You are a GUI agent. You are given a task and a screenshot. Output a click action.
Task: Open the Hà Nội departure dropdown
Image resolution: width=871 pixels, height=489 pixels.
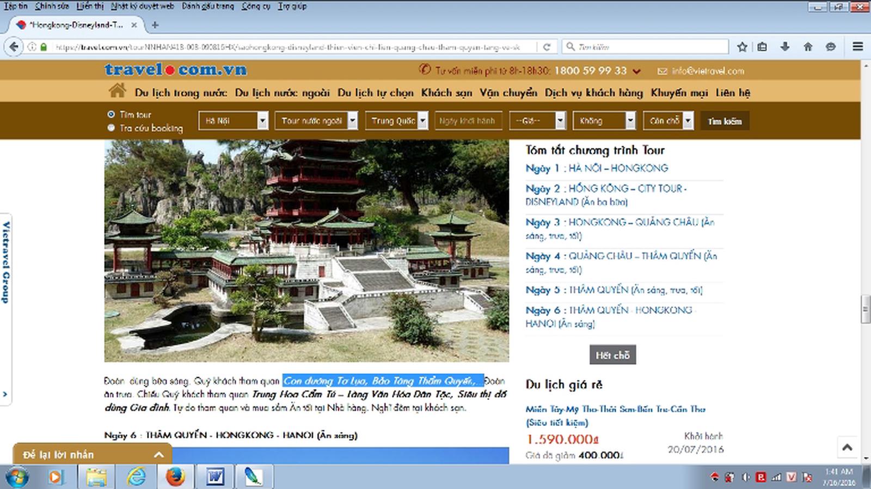click(x=233, y=121)
